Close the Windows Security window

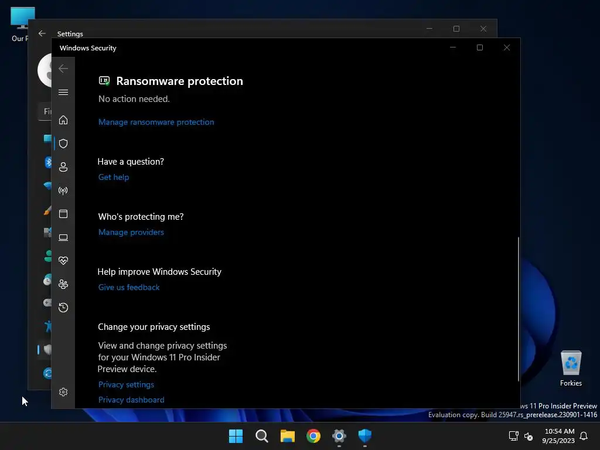507,47
